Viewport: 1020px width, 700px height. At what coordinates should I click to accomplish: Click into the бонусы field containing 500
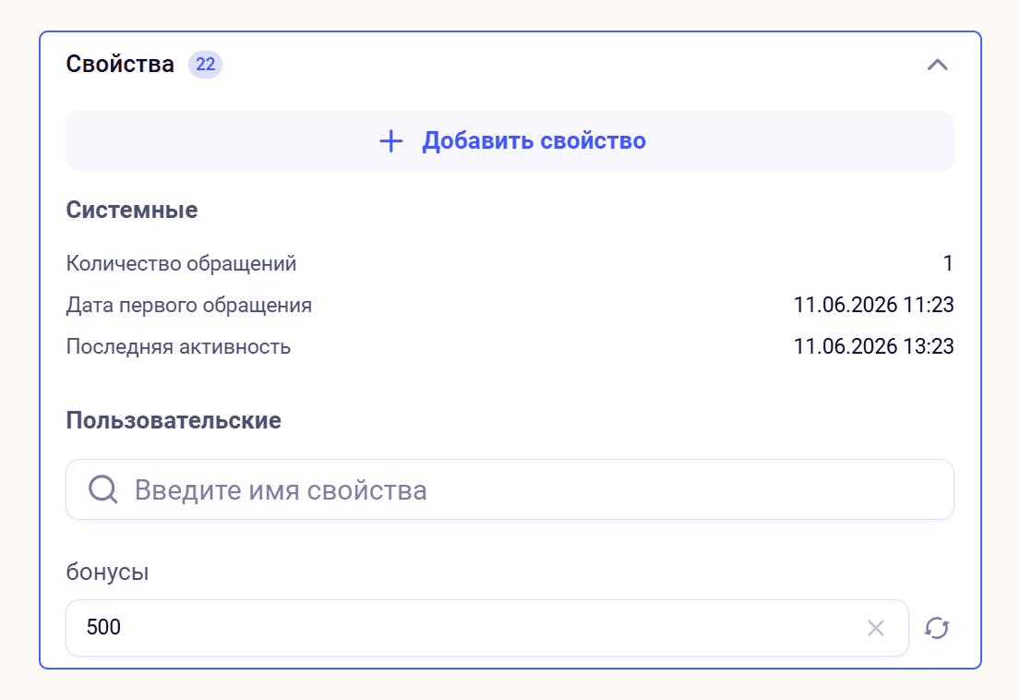click(487, 628)
